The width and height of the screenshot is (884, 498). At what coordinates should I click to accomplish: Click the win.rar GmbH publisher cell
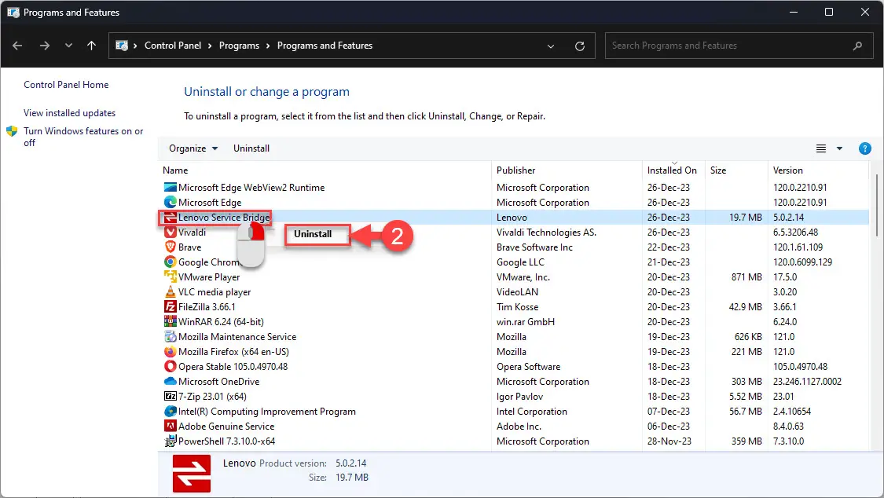pos(526,322)
